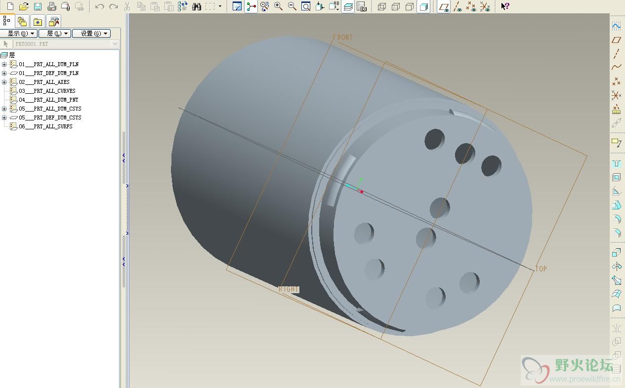Screen dimensions: 625x388
Task: Expand the 01___PRT_DEF_DTM_PLN layer
Action: tap(4, 73)
